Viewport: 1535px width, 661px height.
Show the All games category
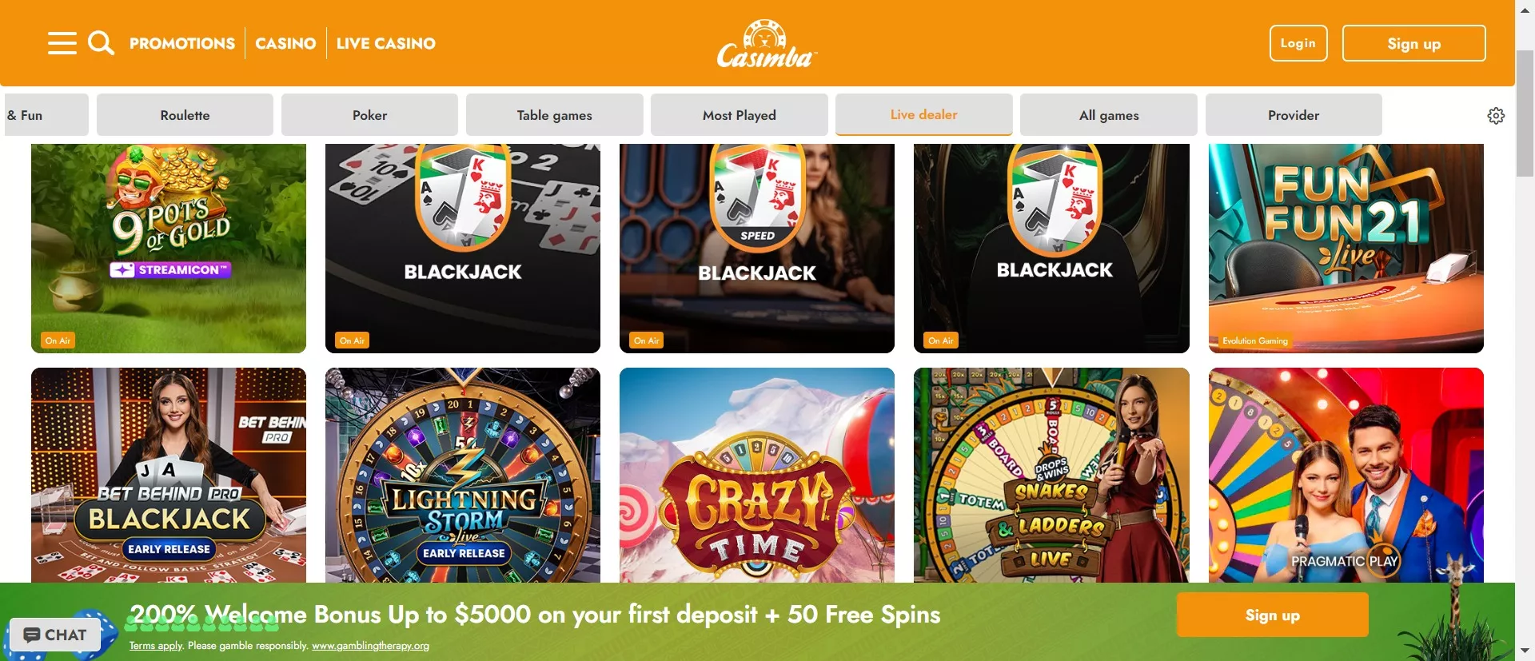[x=1109, y=115]
